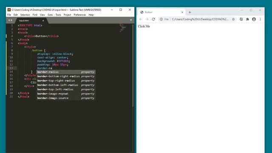Click the site info icon by File
Viewport: 272px width, 153px height.
(161, 19)
